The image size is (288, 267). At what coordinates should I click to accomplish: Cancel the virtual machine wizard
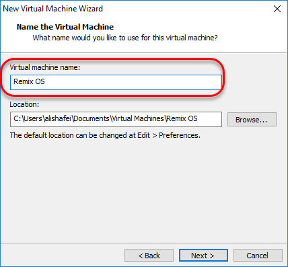click(258, 256)
